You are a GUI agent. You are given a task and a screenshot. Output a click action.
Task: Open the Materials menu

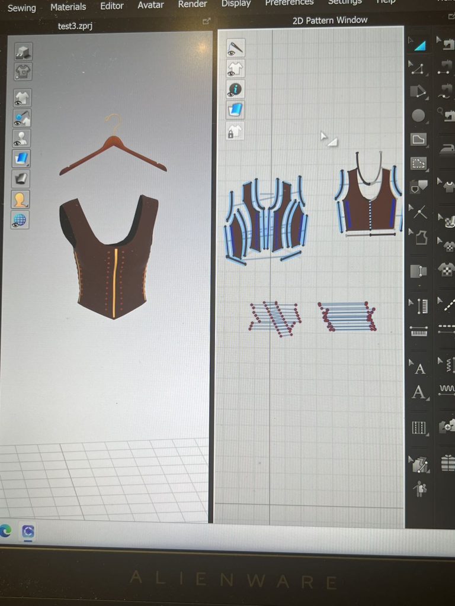(x=68, y=7)
